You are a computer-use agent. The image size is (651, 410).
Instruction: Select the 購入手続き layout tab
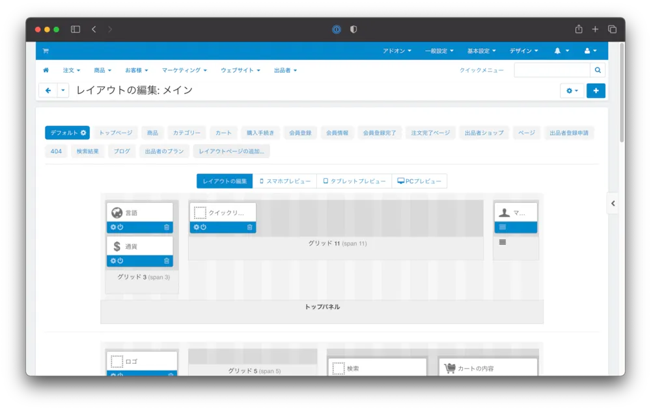pyautogui.click(x=260, y=133)
